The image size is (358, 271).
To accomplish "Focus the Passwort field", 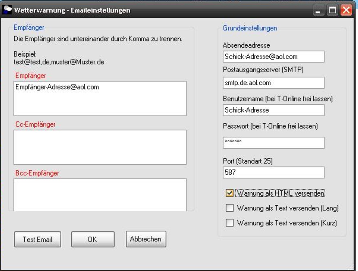I will 273,143.
